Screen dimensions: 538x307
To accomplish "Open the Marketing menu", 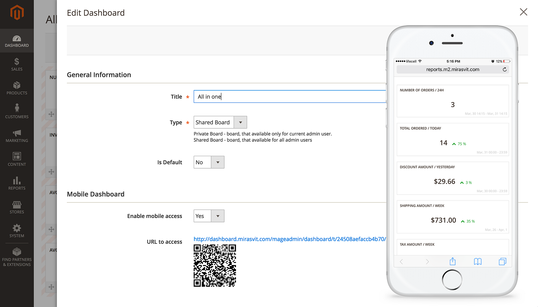I will click(17, 136).
